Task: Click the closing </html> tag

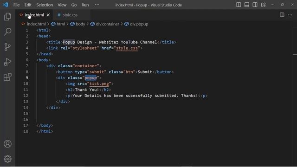Action: pos(45,131)
